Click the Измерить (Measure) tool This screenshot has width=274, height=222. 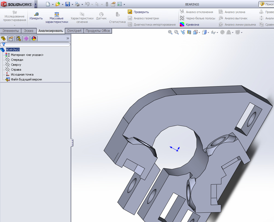point(36,16)
